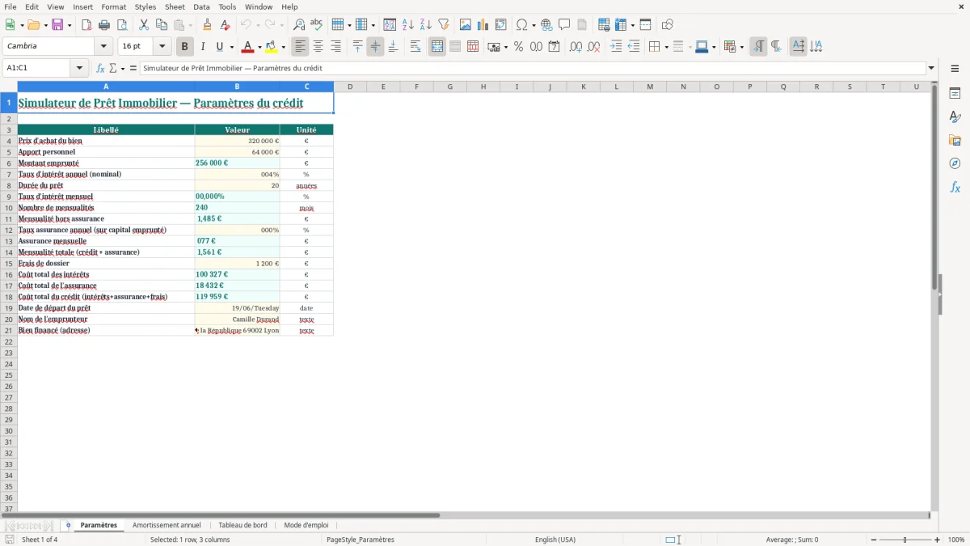Open the Insert Special Character dropdown arrow
This screenshot has width=970, height=546.
(534, 25)
